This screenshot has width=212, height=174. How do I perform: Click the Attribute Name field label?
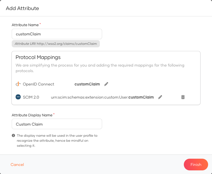click(25, 25)
